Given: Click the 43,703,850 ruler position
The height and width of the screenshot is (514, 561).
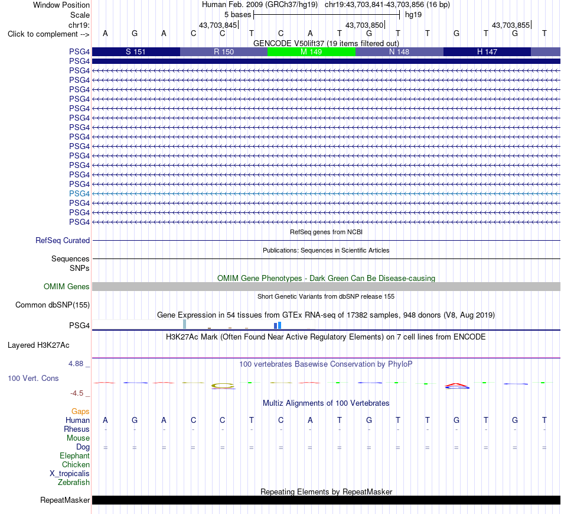Looking at the screenshot, I should point(364,25).
